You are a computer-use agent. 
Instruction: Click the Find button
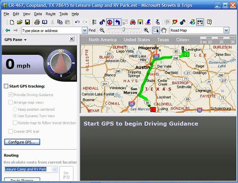(92, 30)
